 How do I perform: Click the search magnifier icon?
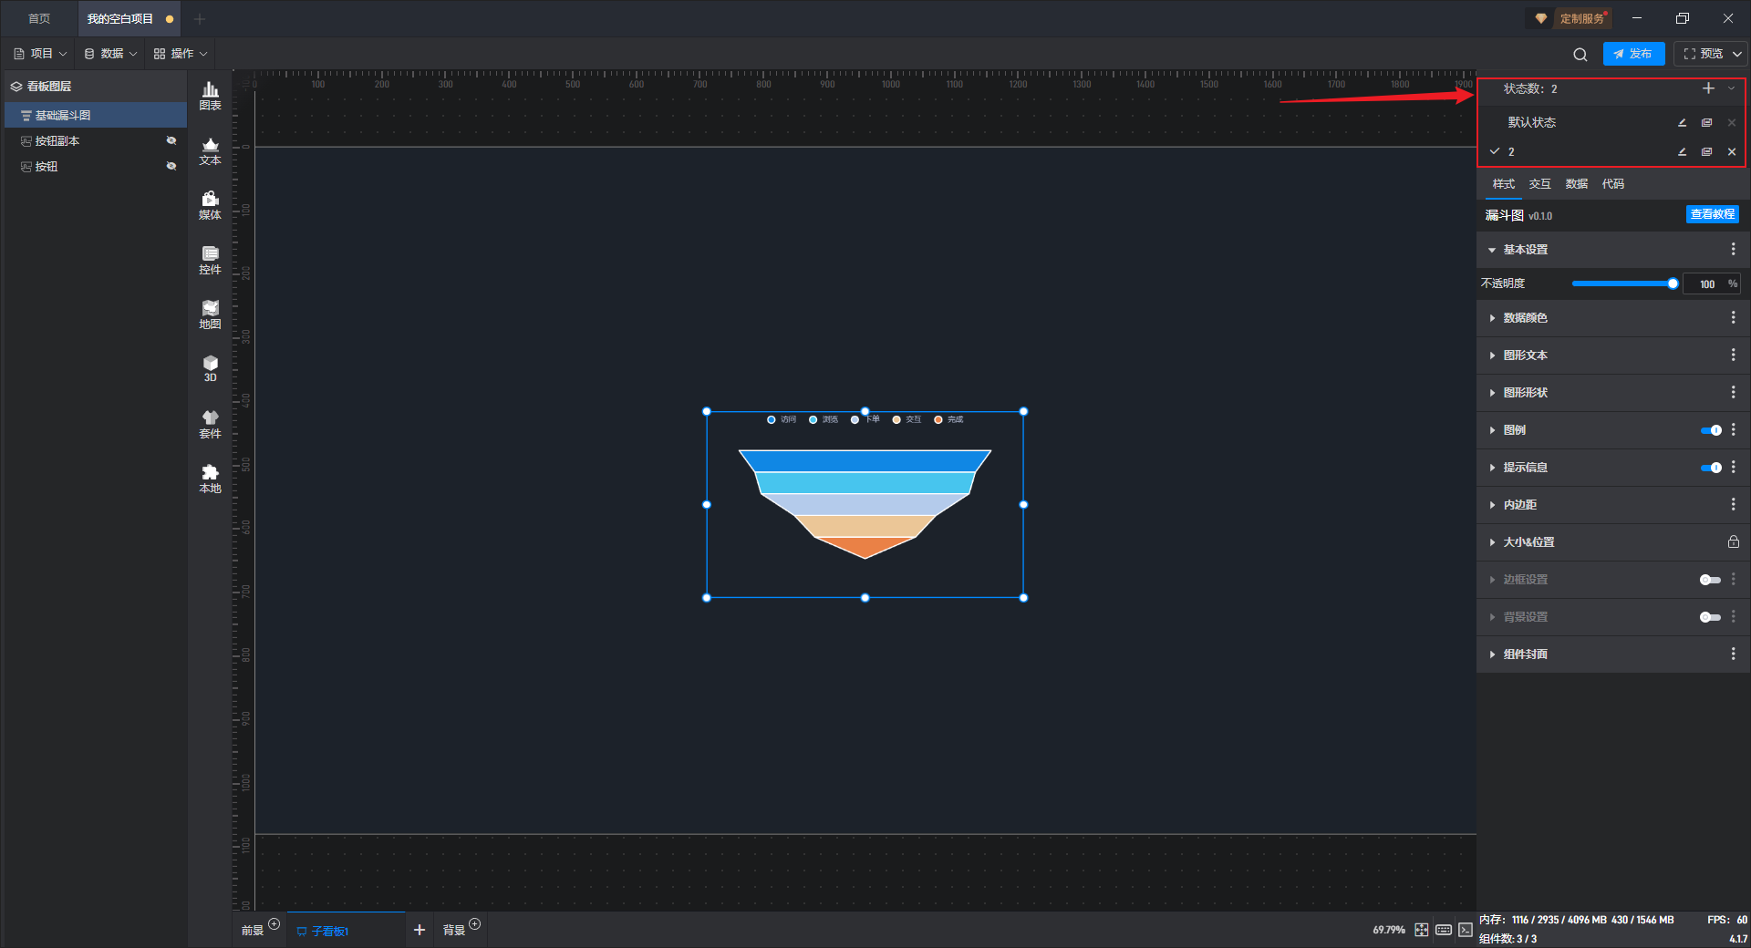pos(1580,55)
